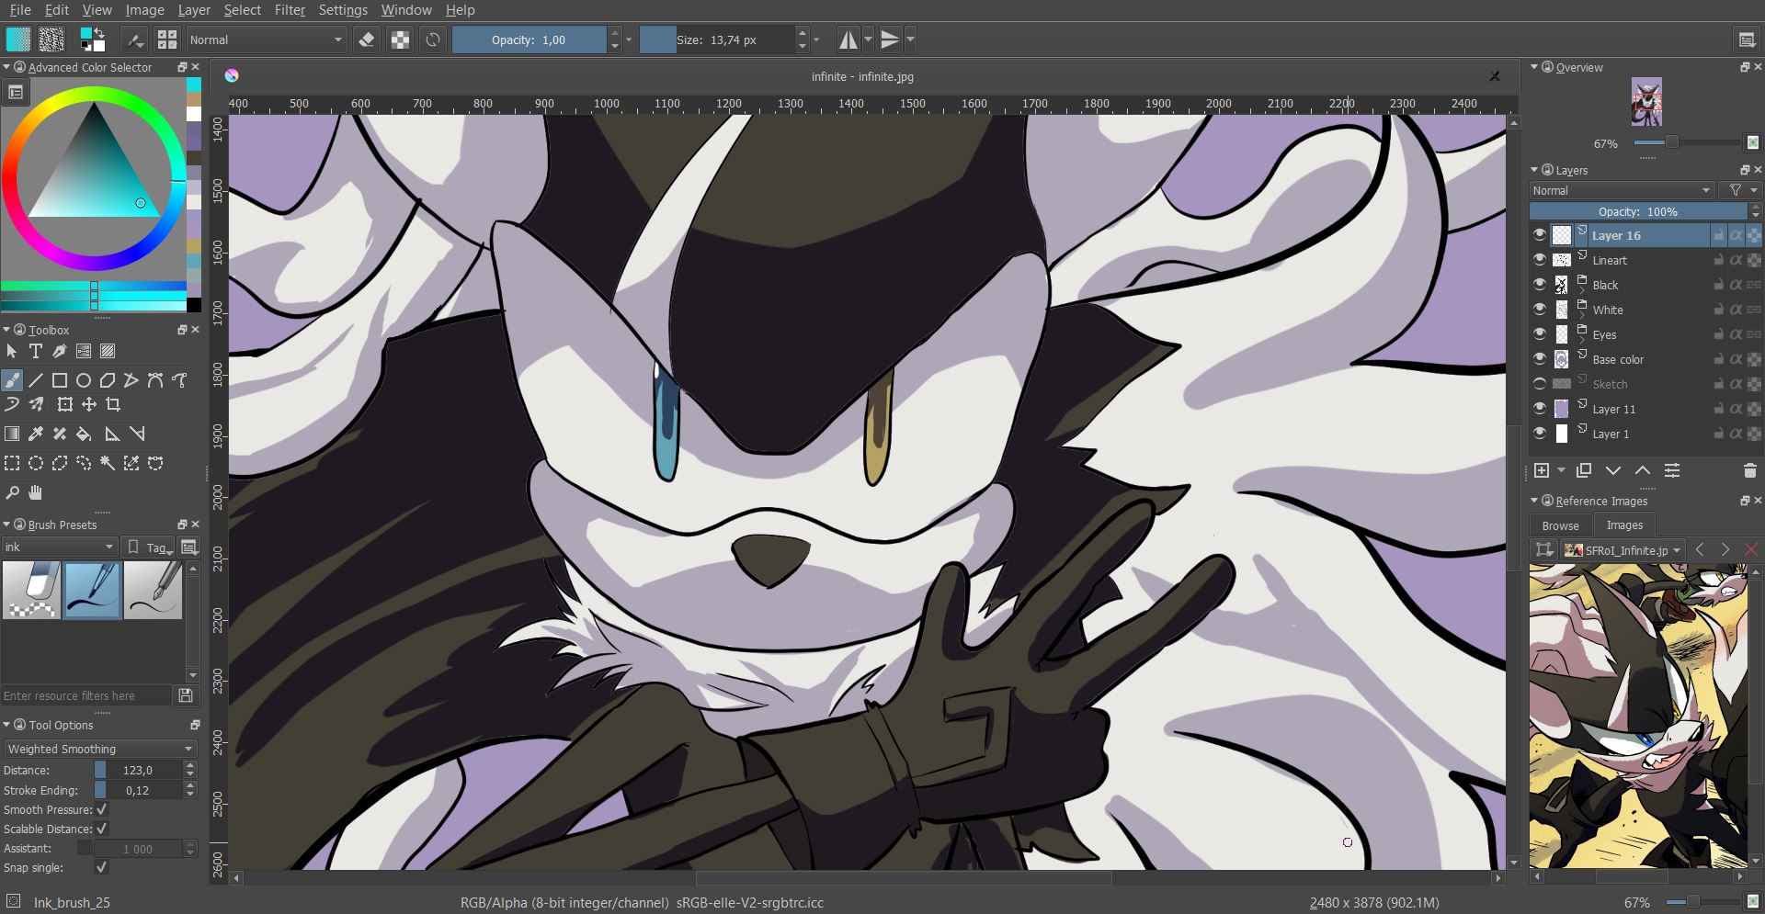Switch to Browse tab in Reference Images
This screenshot has width=1765, height=914.
pos(1560,525)
